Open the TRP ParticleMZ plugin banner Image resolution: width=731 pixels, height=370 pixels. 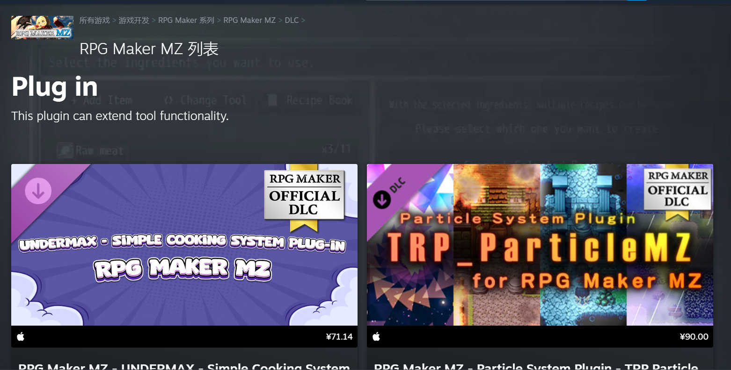coord(540,245)
